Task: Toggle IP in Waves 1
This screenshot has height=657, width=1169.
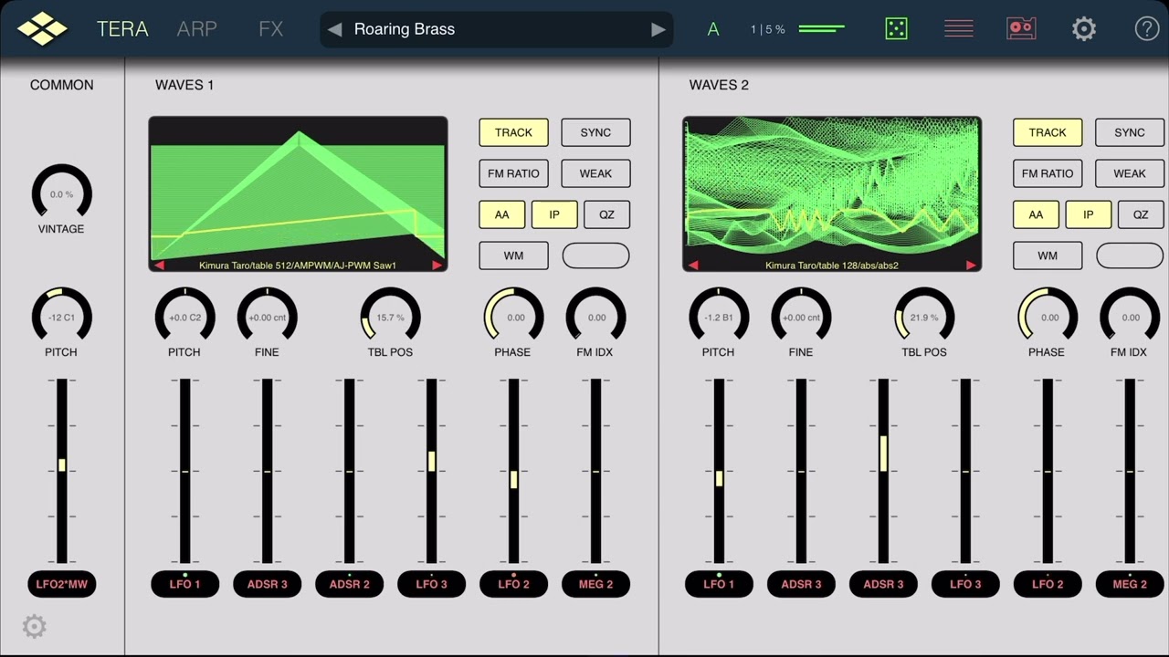Action: [x=554, y=214]
